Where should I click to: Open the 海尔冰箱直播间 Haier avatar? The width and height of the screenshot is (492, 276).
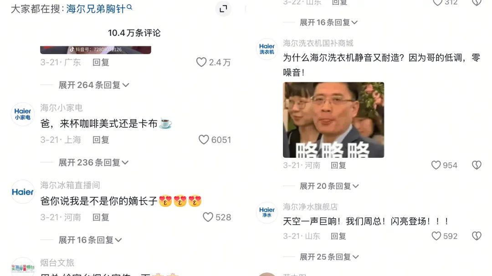coord(23,192)
